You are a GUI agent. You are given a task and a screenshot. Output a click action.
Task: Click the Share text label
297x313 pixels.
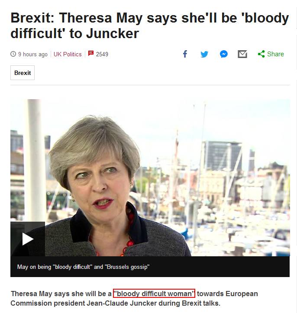275,54
